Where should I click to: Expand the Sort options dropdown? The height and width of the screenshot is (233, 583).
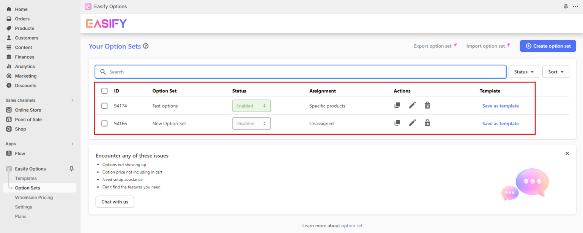click(555, 71)
